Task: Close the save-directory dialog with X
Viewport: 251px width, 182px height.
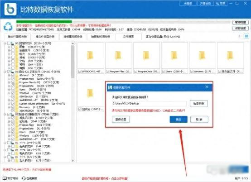Action: [x=207, y=87]
